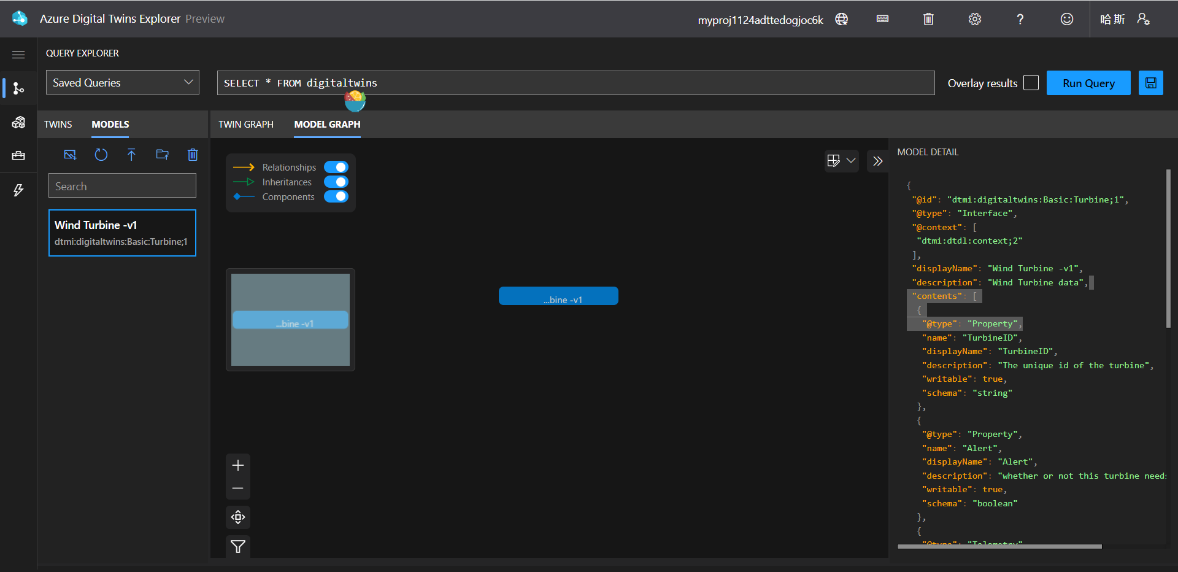Enable the Overlay results checkbox
The height and width of the screenshot is (572, 1178).
click(x=1031, y=83)
